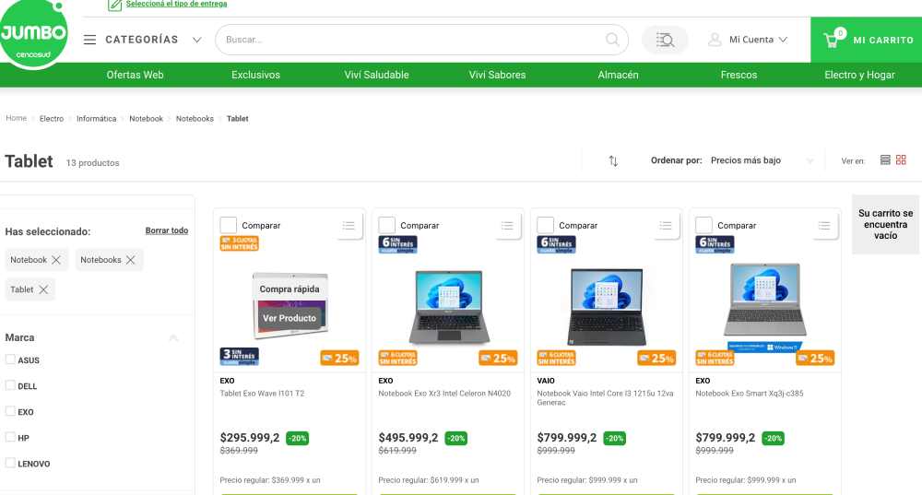Click the search magnifier icon
The width and height of the screenshot is (922, 495).
[x=612, y=40]
